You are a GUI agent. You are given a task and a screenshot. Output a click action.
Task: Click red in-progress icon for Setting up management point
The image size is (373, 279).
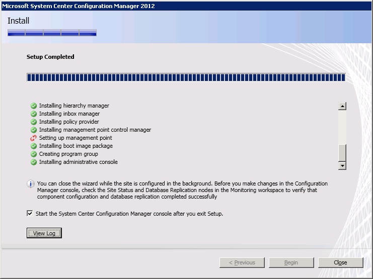coord(34,138)
